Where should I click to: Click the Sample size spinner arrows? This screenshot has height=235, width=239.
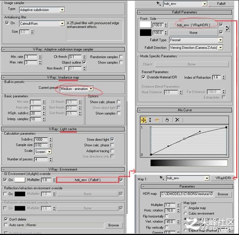pyautogui.click(x=51, y=145)
